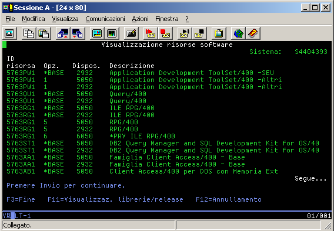Quit macro playback with black square icon
Viewport: 334px width, 231px height.
point(199,33)
